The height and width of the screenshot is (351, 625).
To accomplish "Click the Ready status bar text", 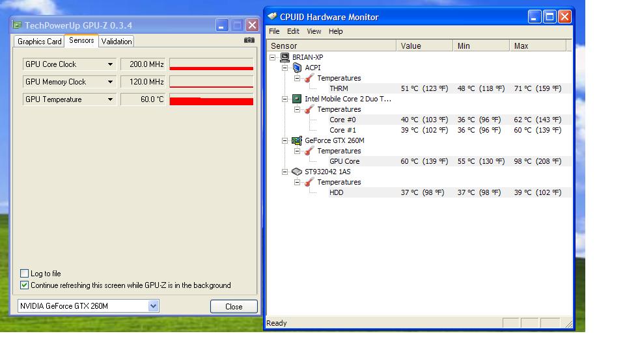I will click(276, 323).
